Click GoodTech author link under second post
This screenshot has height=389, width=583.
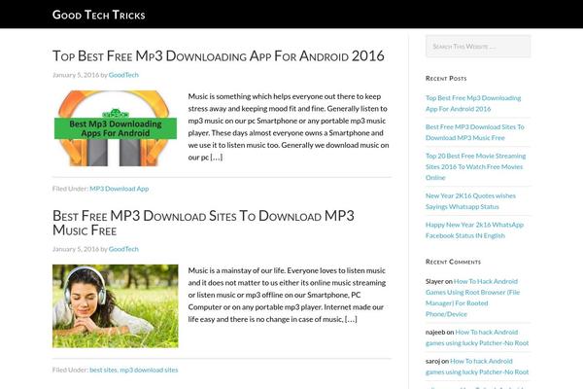click(x=123, y=249)
